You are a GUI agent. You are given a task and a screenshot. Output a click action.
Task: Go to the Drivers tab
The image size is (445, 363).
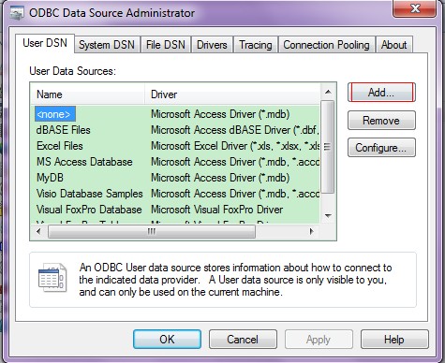click(x=212, y=45)
